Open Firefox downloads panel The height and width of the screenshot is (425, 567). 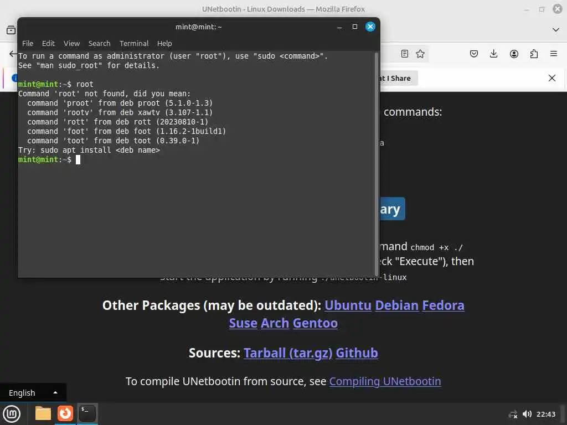[493, 54]
